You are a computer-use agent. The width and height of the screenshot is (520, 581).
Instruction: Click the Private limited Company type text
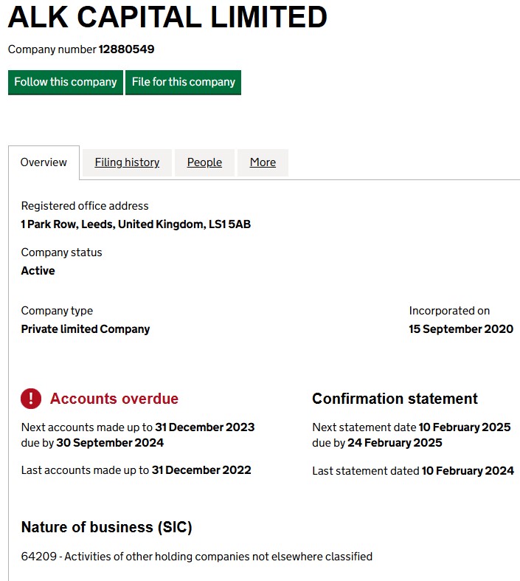point(86,329)
